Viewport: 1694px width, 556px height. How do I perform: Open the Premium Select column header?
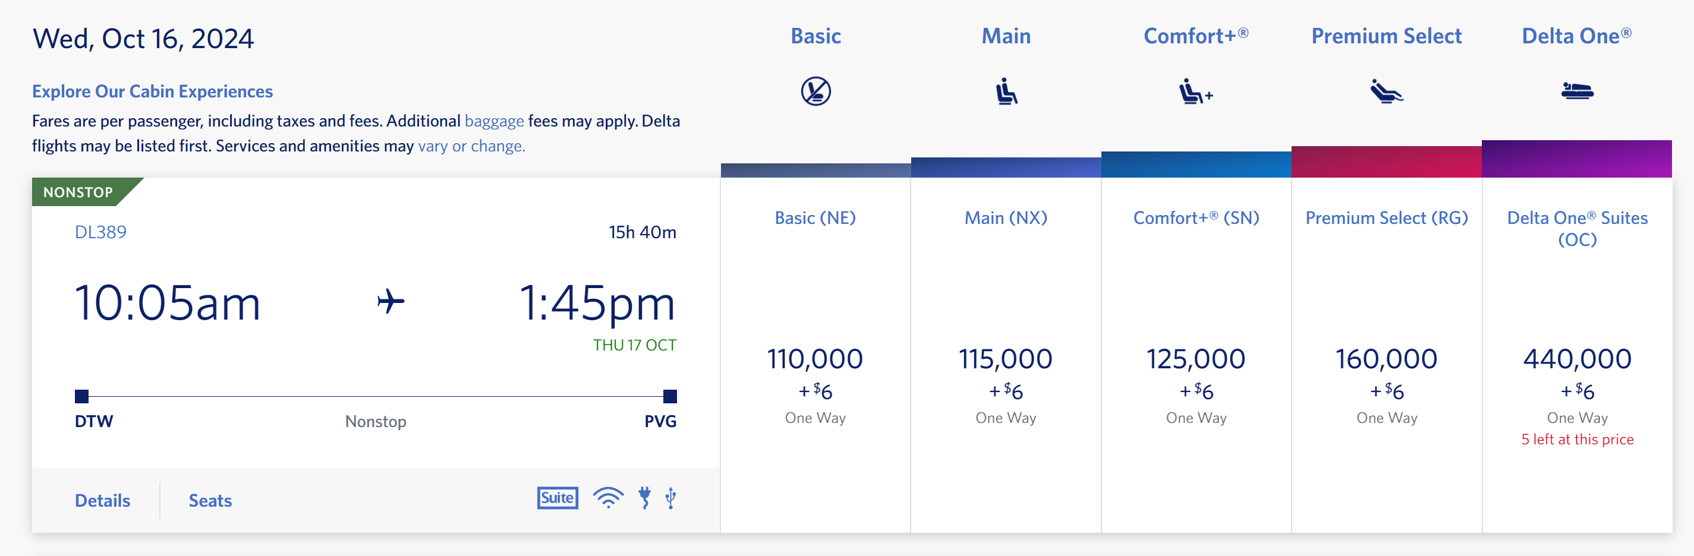(1386, 36)
